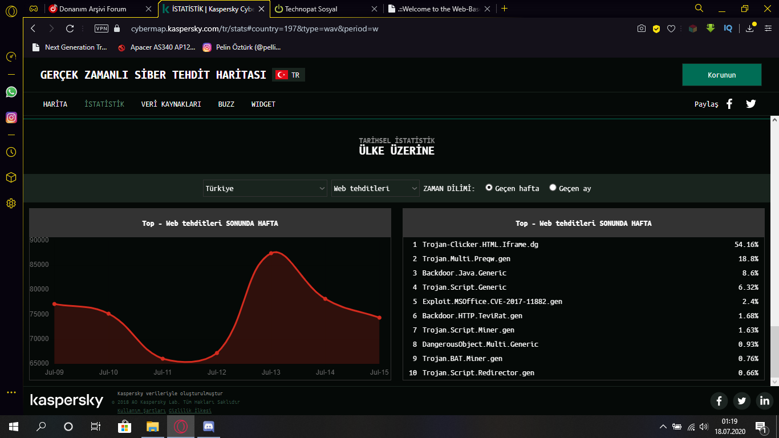Open the HARİTA menu item

pos(55,104)
